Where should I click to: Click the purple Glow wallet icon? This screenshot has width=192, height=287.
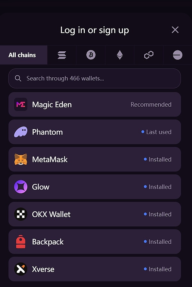pyautogui.click(x=21, y=187)
